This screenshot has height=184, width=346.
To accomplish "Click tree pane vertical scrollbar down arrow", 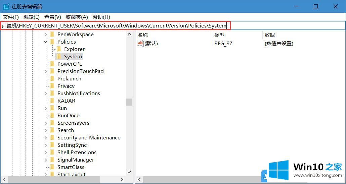I will tap(129, 173).
